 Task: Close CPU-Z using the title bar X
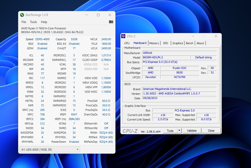[216, 36]
